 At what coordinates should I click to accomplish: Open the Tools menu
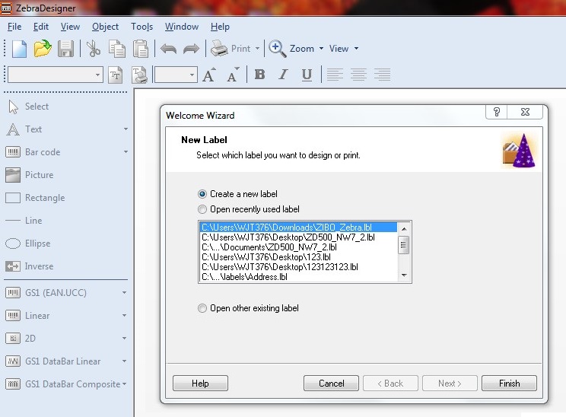point(141,27)
